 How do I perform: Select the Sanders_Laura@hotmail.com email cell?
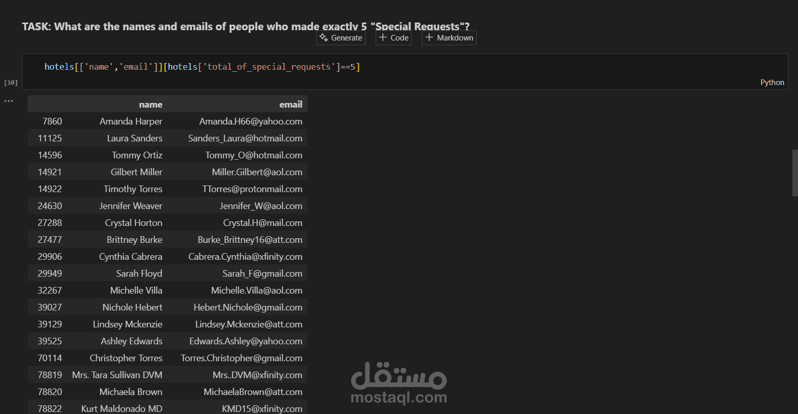click(x=245, y=138)
